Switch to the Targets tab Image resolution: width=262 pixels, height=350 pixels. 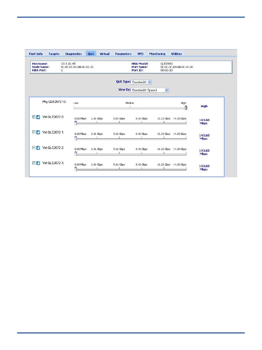coord(54,54)
